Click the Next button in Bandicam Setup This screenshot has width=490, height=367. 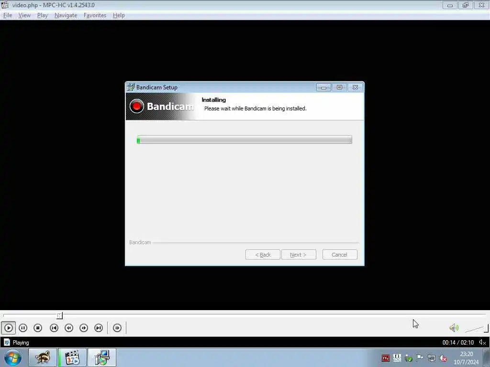tap(299, 255)
